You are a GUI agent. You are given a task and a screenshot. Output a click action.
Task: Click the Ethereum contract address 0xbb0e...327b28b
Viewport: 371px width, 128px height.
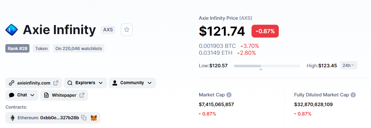(60, 118)
